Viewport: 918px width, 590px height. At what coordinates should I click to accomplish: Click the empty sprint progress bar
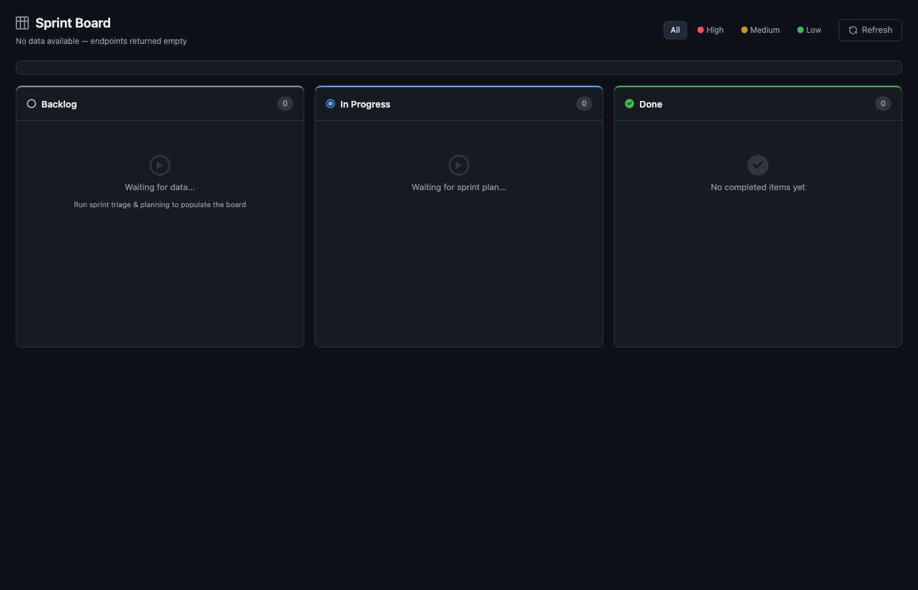(459, 68)
